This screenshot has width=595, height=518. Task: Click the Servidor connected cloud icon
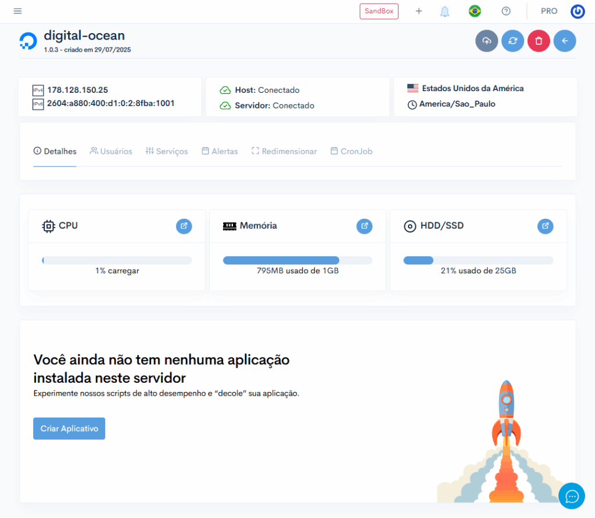click(x=225, y=106)
